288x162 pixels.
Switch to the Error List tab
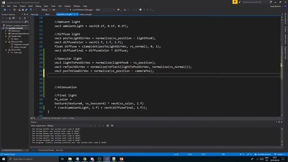(59, 150)
